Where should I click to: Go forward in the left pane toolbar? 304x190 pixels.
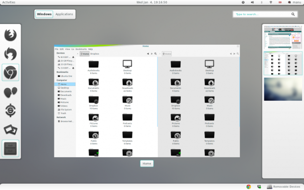point(152,54)
